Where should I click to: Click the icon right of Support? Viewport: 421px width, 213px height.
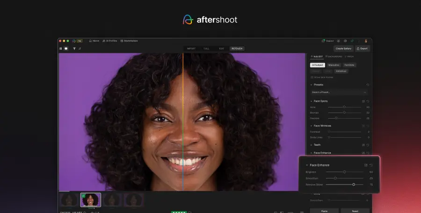338,41
